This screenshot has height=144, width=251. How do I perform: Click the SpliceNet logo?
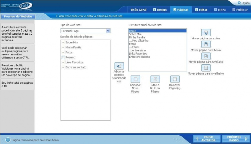17,6
